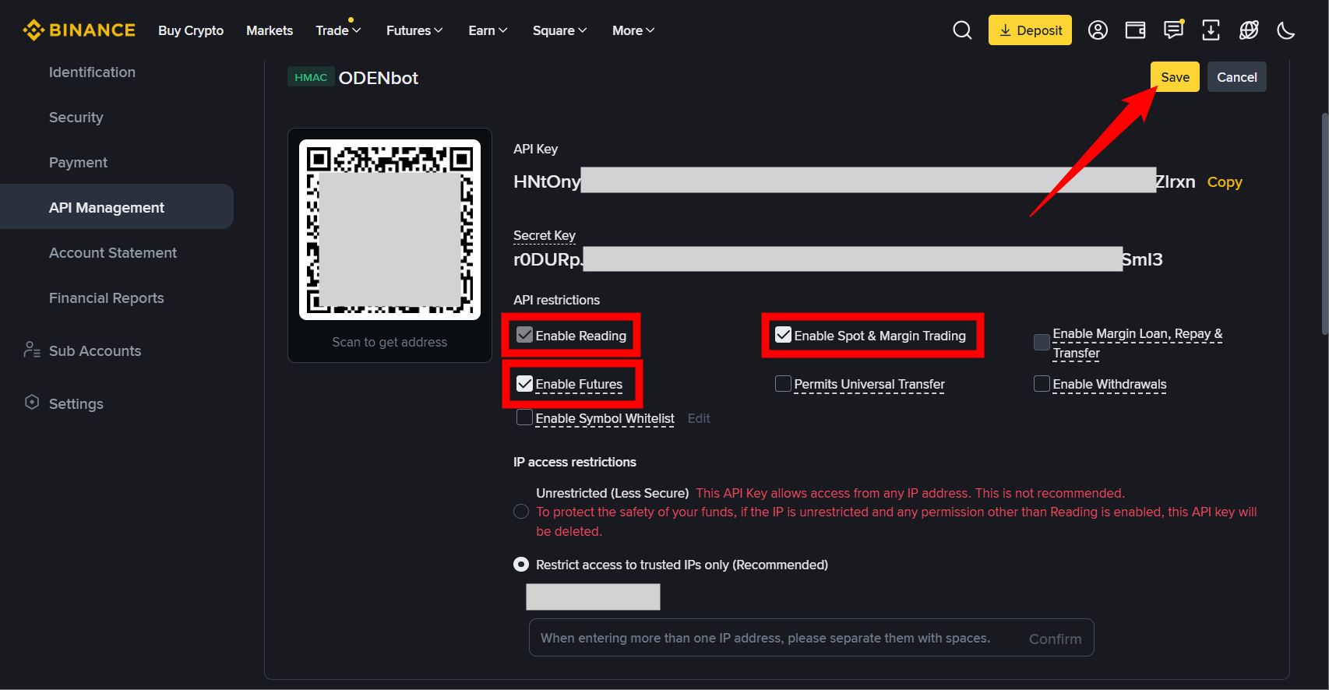Click the Binance logo
The width and height of the screenshot is (1329, 690).
(x=79, y=30)
